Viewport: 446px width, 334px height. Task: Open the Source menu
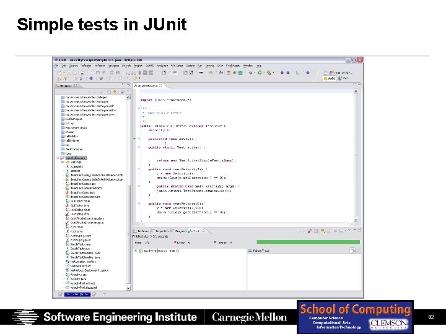(73, 66)
